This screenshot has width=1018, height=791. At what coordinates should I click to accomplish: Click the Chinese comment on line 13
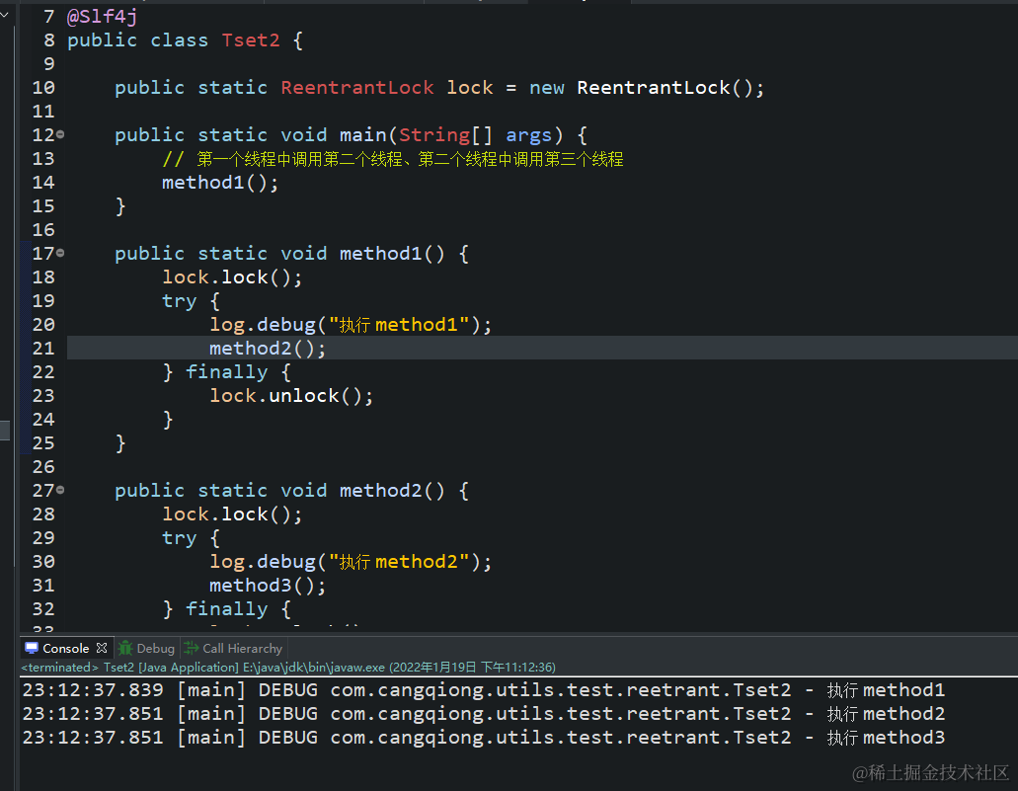393,159
